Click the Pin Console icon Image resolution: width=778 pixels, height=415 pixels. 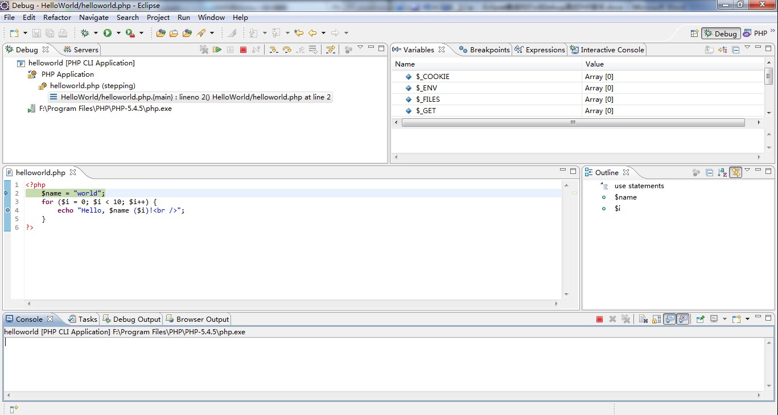coord(701,319)
